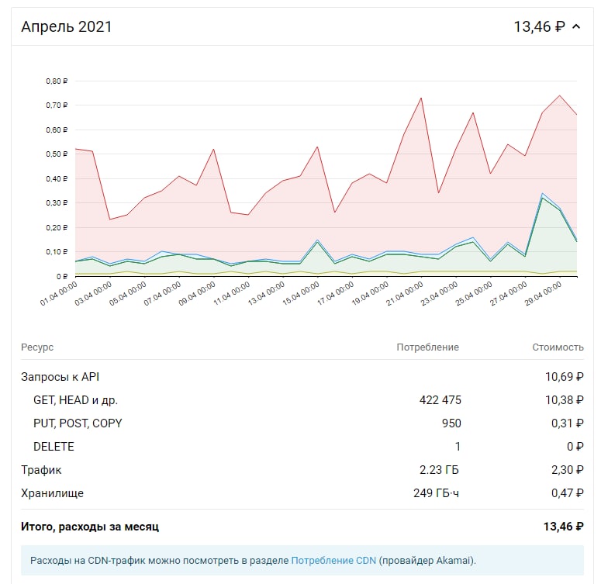Screen dimensions: 601x584
Task: Click the 0,80 ₽ y-axis label
Action: pos(57,81)
